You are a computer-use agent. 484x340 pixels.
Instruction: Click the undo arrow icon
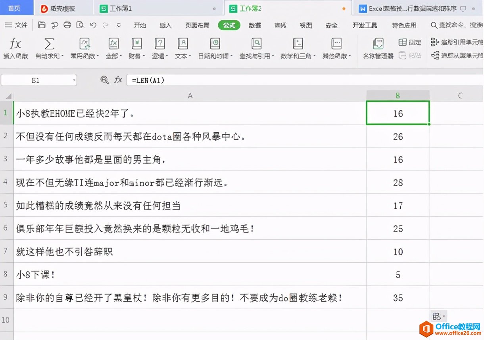click(93, 25)
